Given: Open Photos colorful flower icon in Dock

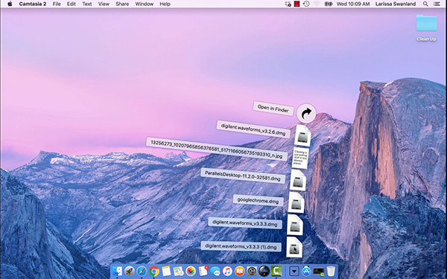Looking at the screenshot, I should pyautogui.click(x=191, y=271).
